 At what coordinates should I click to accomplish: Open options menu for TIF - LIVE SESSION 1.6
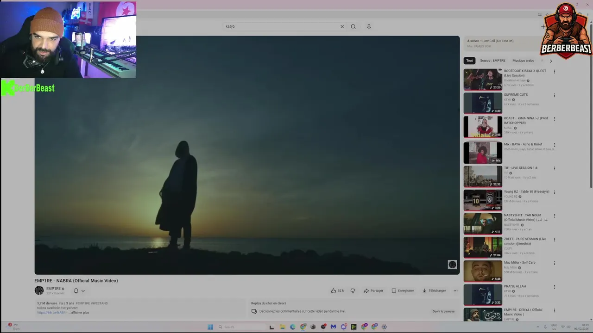point(554,168)
